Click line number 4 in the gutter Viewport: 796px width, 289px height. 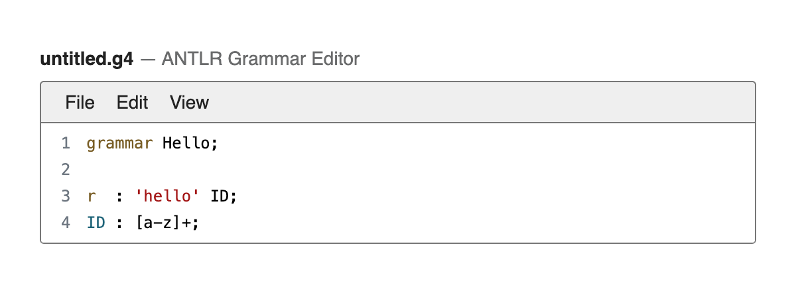[x=65, y=223]
